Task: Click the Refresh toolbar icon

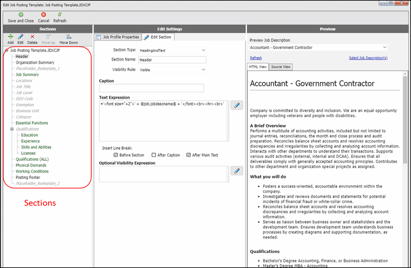Action: [x=60, y=15]
